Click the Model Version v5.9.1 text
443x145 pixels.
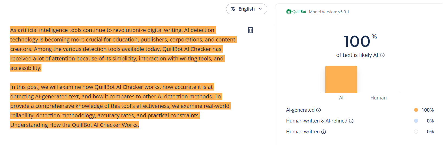[329, 12]
